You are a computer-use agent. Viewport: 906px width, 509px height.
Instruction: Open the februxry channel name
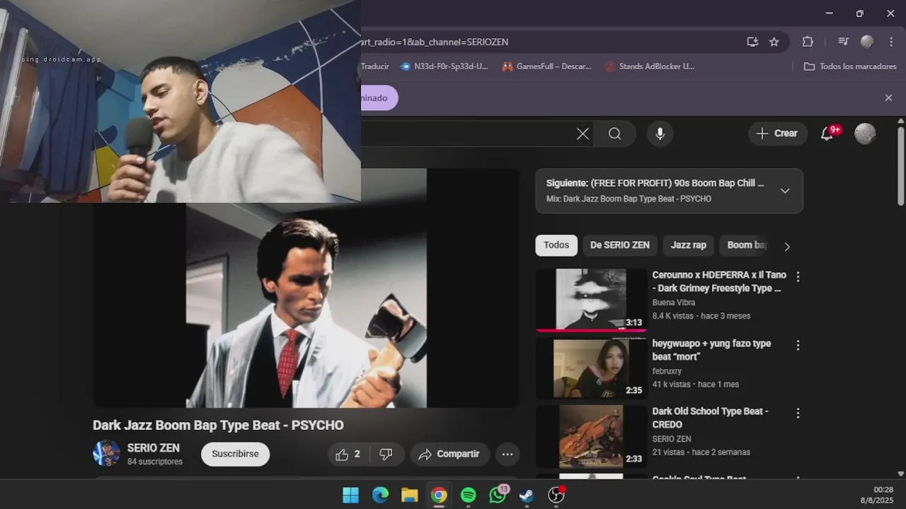(667, 371)
